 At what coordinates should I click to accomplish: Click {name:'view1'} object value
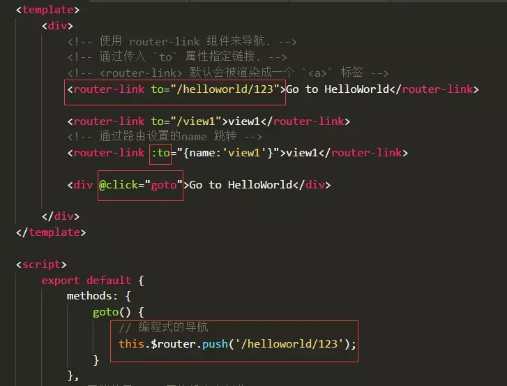[228, 153]
